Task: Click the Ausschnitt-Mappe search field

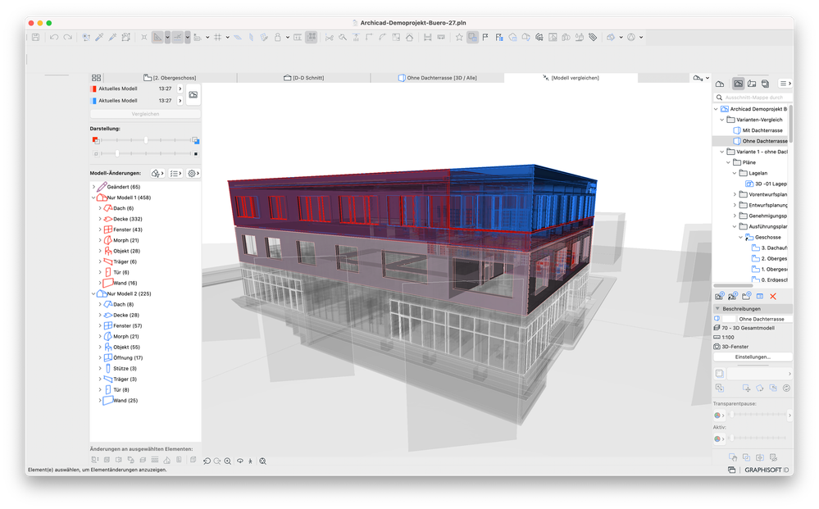Action: point(753,98)
